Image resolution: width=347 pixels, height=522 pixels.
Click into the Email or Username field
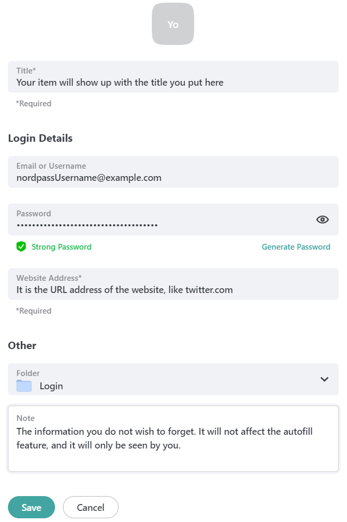(x=173, y=172)
